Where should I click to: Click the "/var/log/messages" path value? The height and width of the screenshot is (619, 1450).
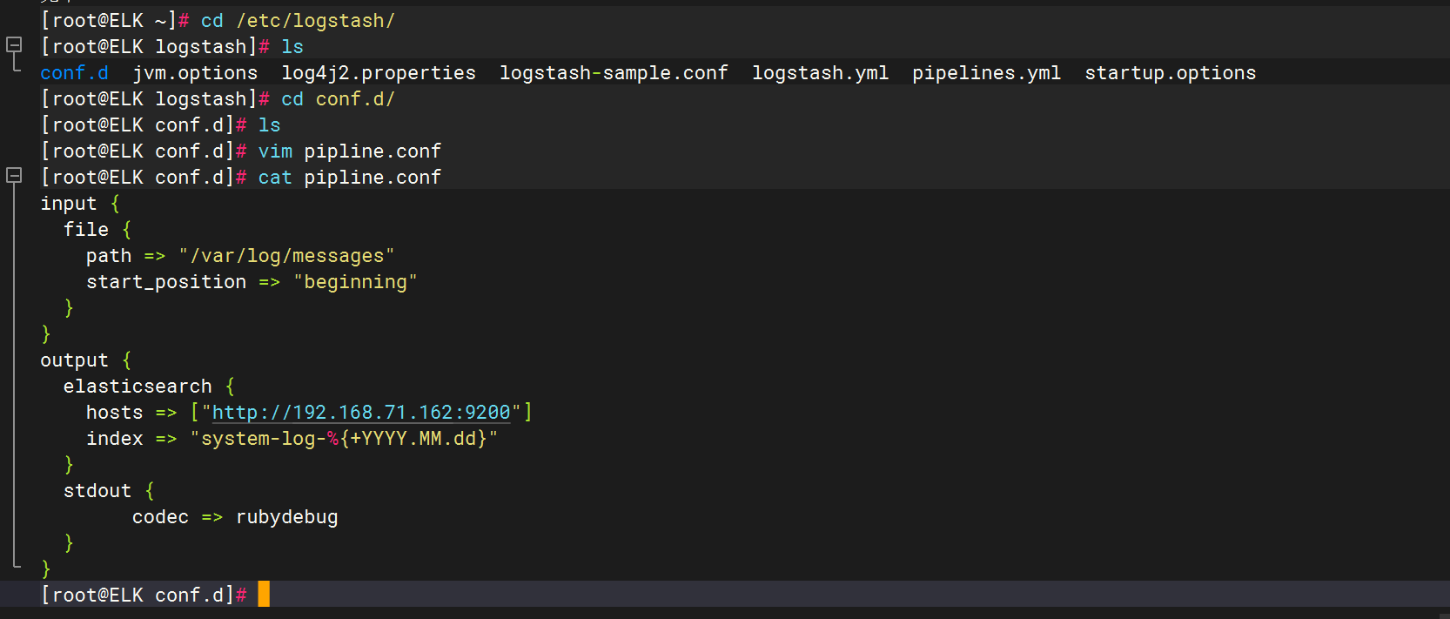pyautogui.click(x=286, y=256)
